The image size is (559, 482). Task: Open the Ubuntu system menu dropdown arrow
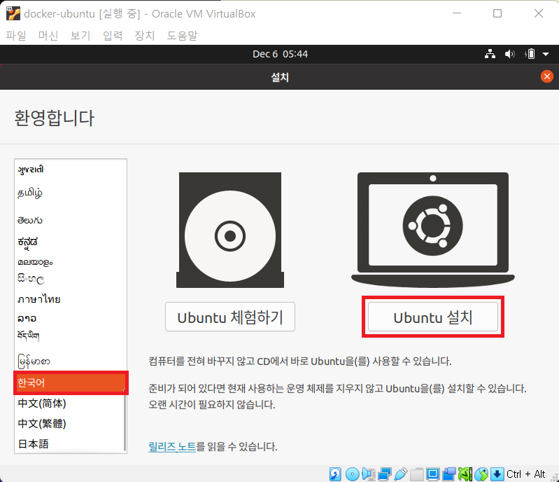click(x=546, y=54)
